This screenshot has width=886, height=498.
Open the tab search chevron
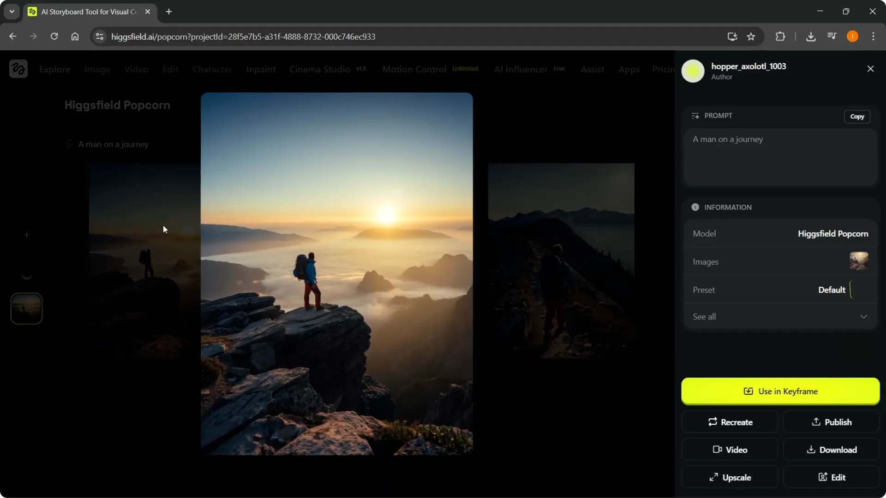click(12, 12)
